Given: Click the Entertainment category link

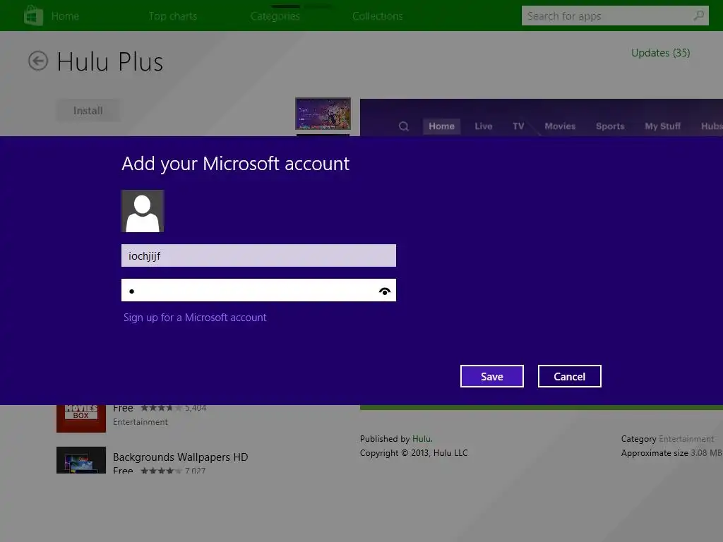Looking at the screenshot, I should [x=686, y=439].
